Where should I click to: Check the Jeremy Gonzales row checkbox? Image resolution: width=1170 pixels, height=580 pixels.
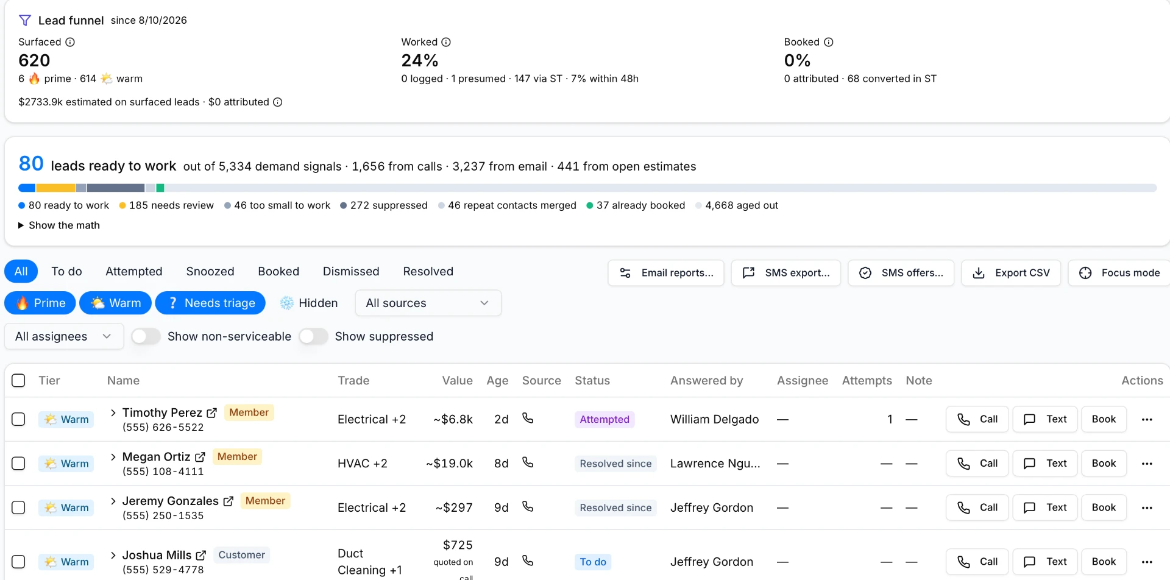click(x=19, y=507)
